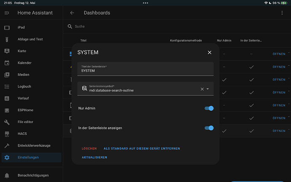The width and height of the screenshot is (291, 182).
Task: Click ÖFFNEN in the fourth dashboard row
Action: click(x=279, y=93)
